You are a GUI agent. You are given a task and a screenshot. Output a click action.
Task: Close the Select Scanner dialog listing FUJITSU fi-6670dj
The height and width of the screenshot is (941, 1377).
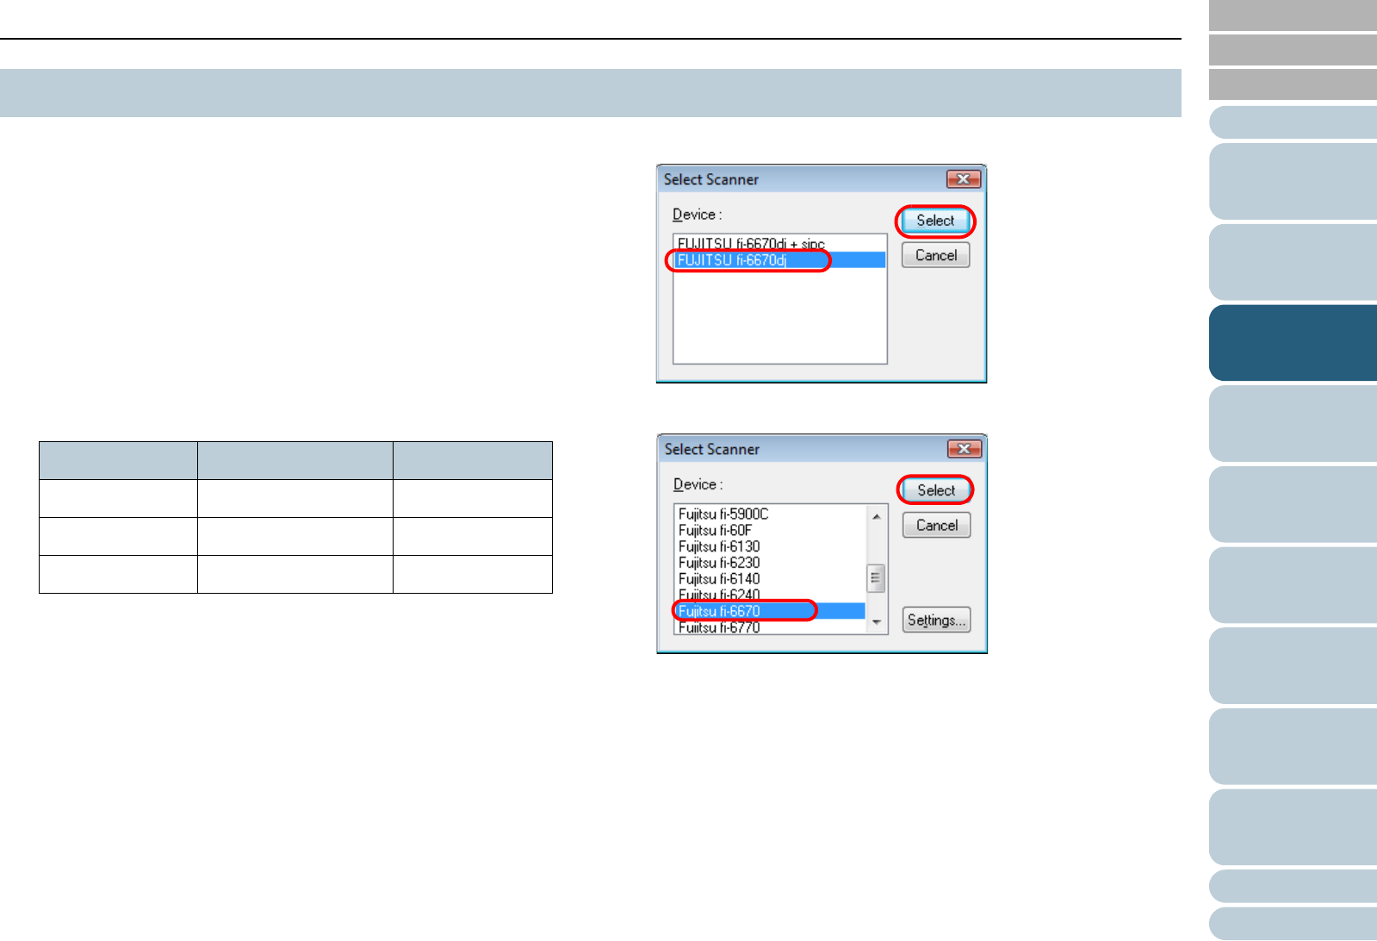[964, 179]
